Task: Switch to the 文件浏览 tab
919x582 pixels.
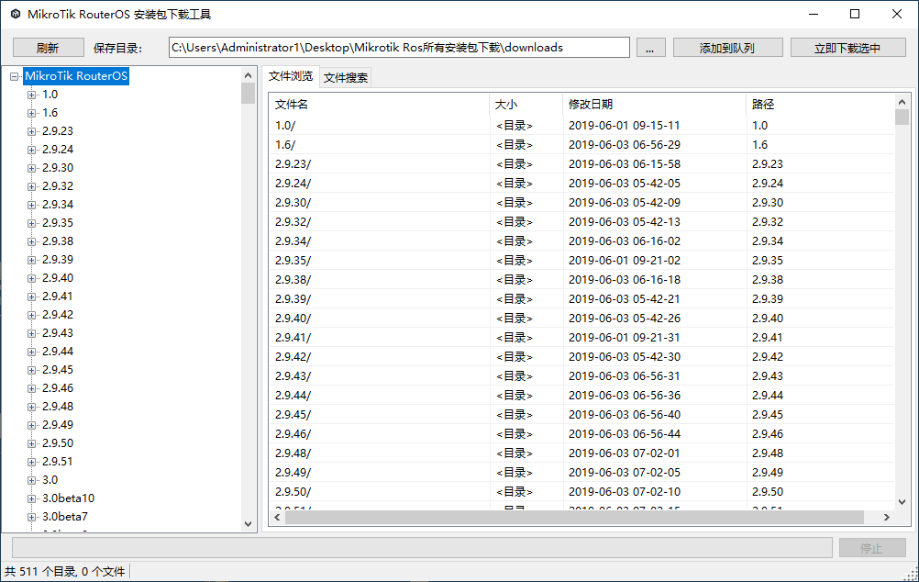Action: 291,76
